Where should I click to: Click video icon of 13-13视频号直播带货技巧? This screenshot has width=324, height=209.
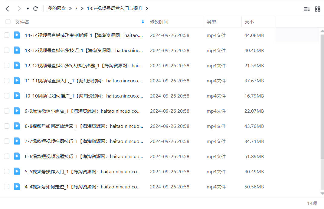17,50
